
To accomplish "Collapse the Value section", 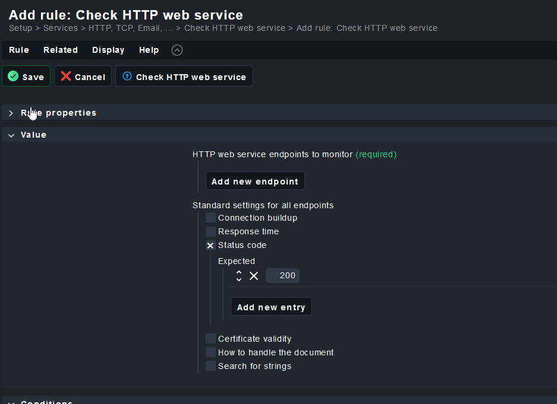I will (x=11, y=135).
